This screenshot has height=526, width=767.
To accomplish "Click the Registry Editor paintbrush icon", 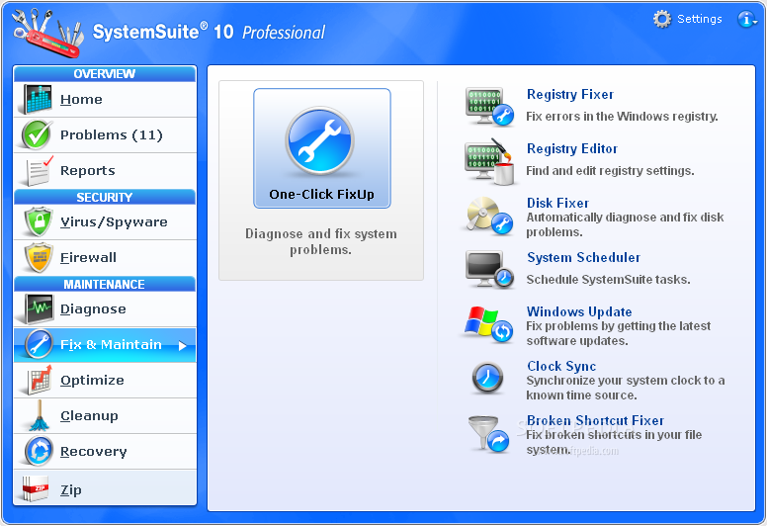I will click(489, 161).
